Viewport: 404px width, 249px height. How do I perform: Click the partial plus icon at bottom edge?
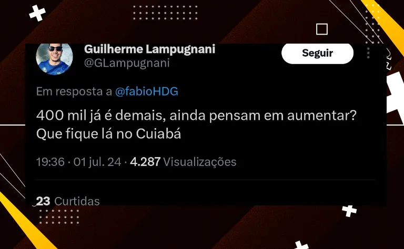[301, 245]
